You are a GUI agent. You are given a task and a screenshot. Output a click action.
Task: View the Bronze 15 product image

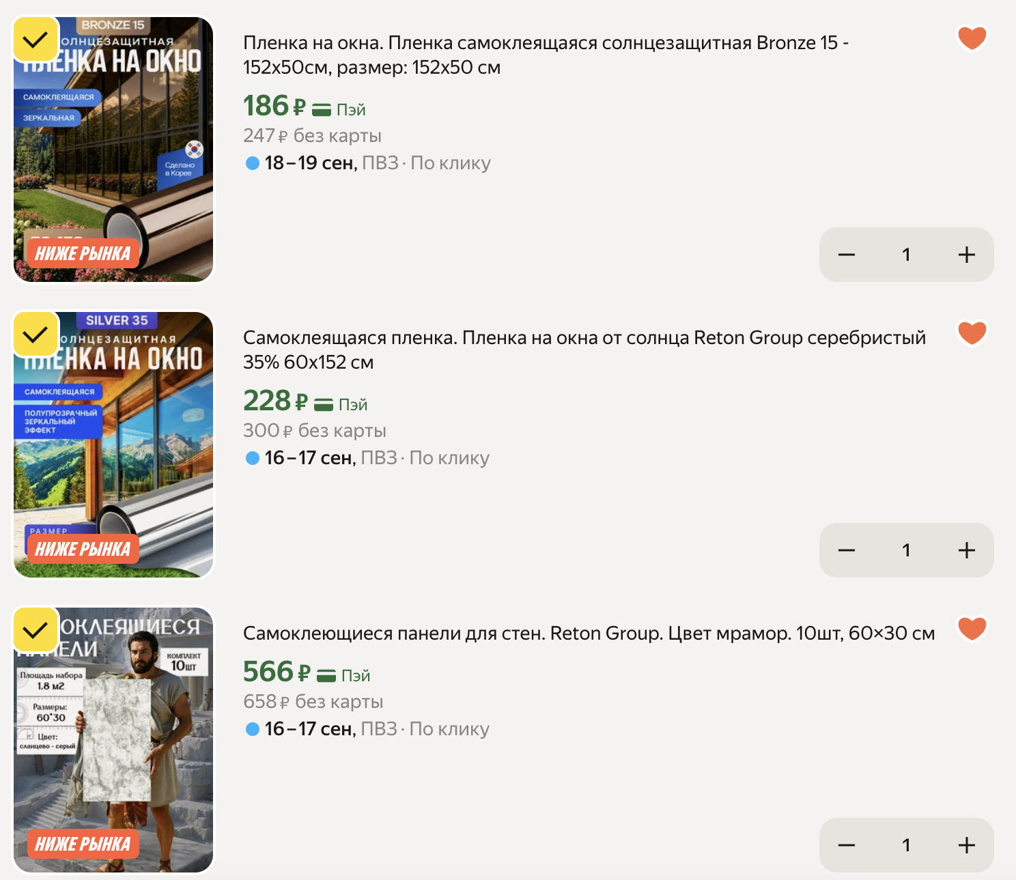pos(113,150)
